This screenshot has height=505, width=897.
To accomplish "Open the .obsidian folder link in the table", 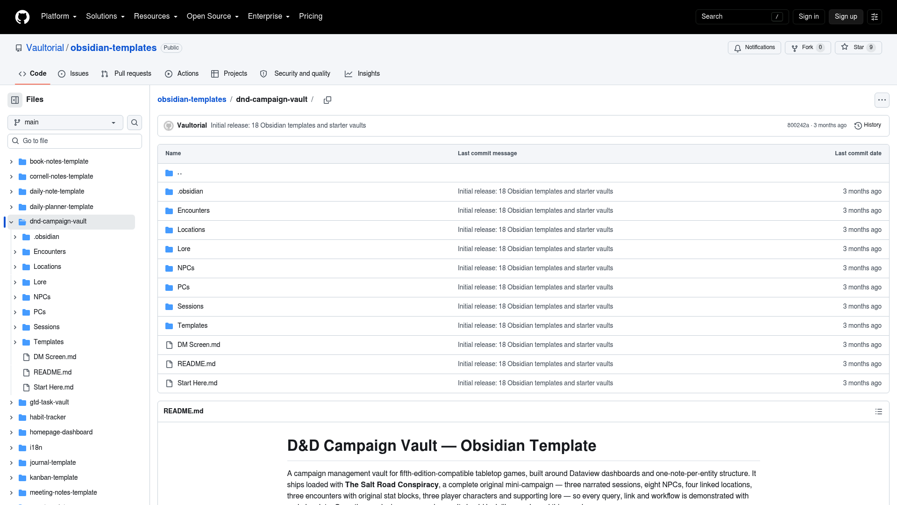I will tap(190, 192).
